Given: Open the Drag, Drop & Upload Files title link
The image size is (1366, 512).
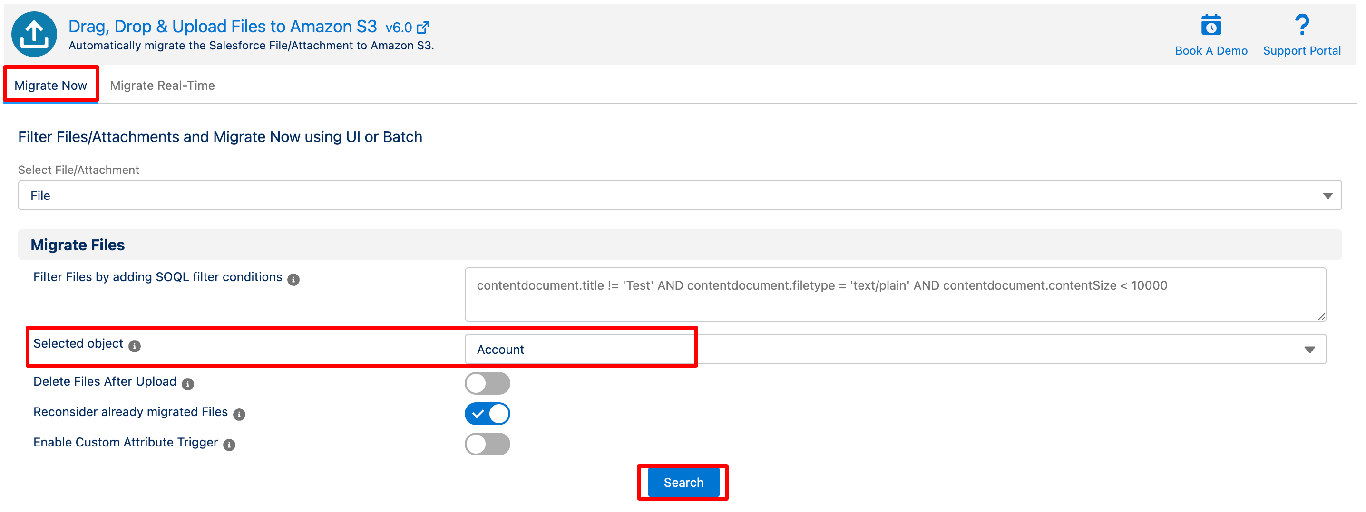Looking at the screenshot, I should [223, 27].
